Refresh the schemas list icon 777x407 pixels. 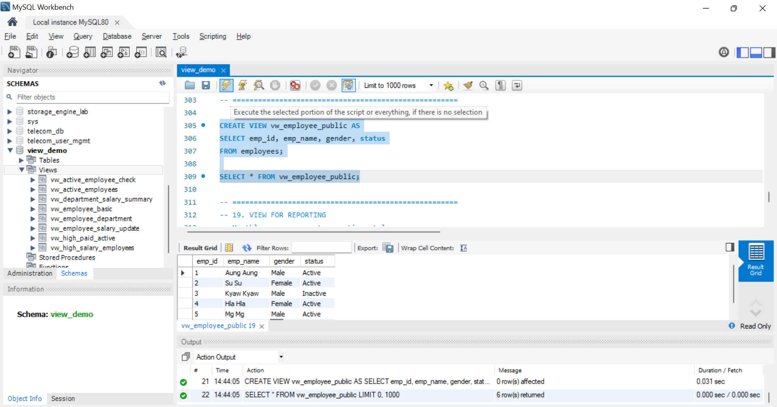tap(162, 83)
